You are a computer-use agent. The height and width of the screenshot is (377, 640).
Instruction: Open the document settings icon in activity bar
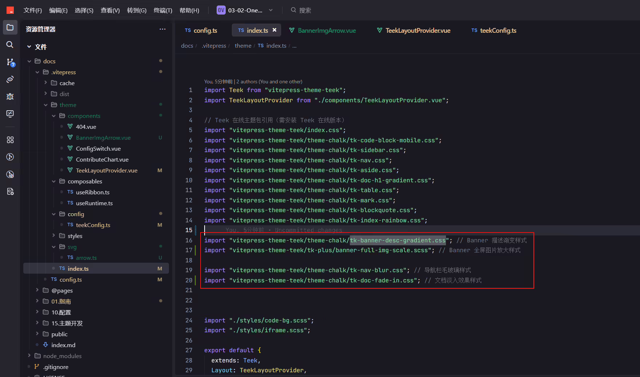pyautogui.click(x=10, y=191)
